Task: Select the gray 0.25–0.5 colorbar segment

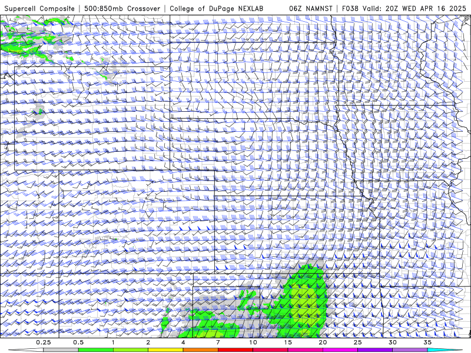Action: 61,350
